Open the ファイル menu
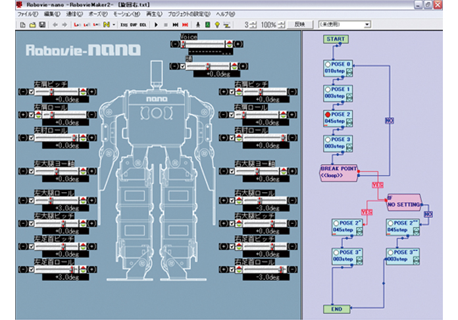458x320 pixels. tap(28, 14)
